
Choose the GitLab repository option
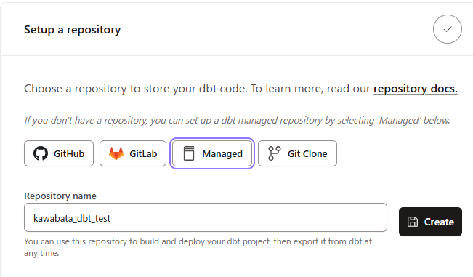point(133,153)
